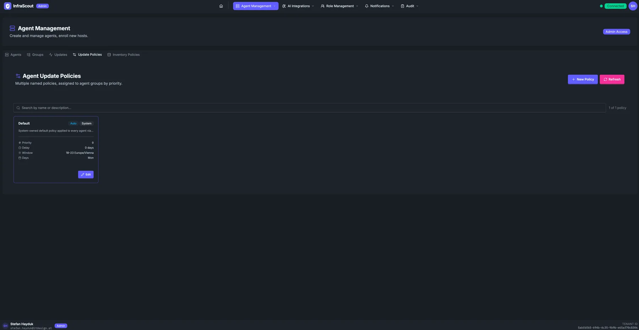This screenshot has height=330, width=639.
Task: Click the Admin badge in the footer
Action: point(61,326)
